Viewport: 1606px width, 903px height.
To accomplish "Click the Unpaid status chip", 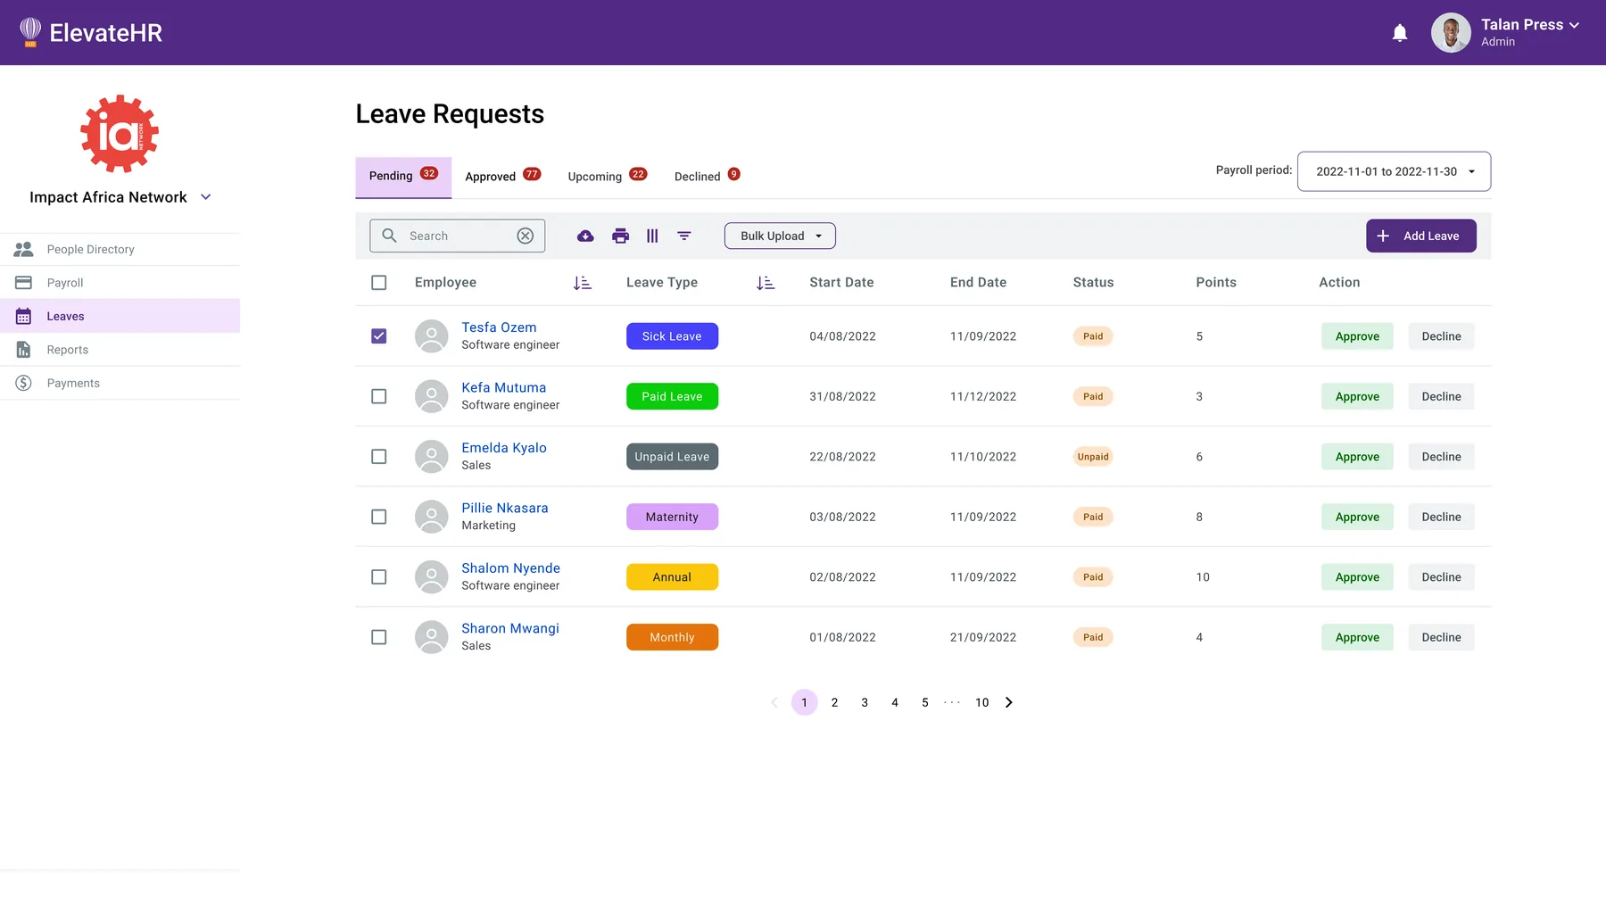I will pos(1093,457).
